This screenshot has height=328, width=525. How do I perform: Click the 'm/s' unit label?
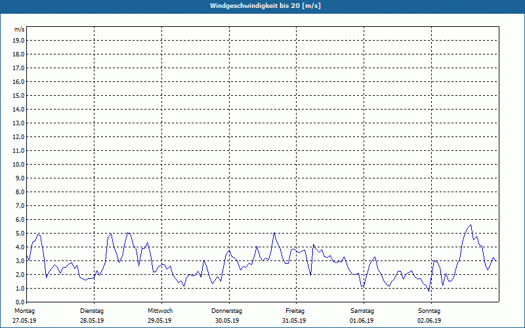[x=20, y=30]
